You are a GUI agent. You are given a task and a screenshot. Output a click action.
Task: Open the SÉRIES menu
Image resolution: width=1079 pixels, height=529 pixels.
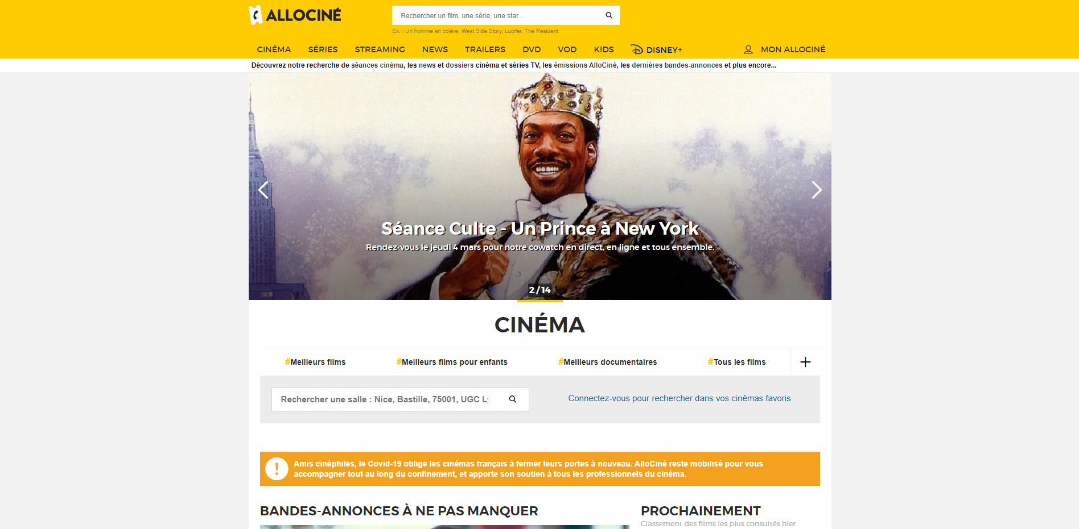[323, 49]
